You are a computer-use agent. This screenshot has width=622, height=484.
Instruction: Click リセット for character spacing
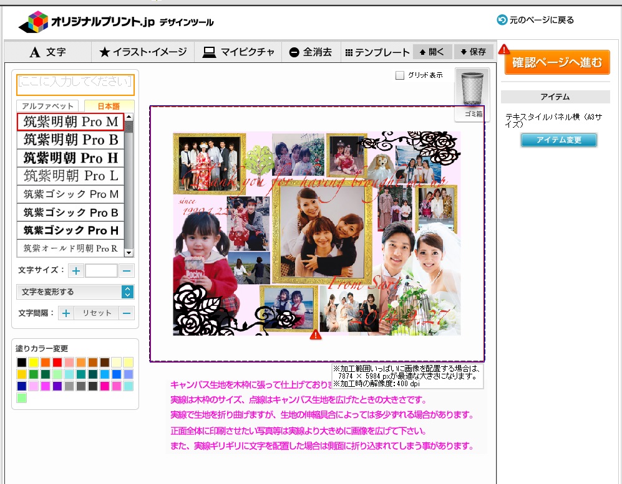[x=97, y=313]
